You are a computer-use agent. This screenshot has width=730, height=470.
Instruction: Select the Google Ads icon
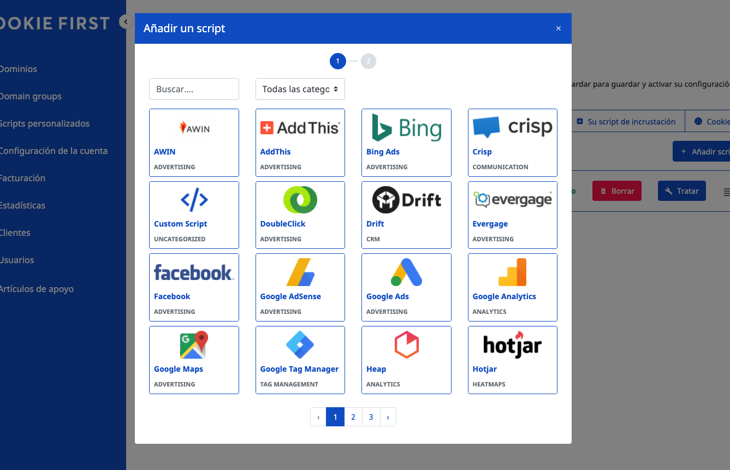coord(406,272)
